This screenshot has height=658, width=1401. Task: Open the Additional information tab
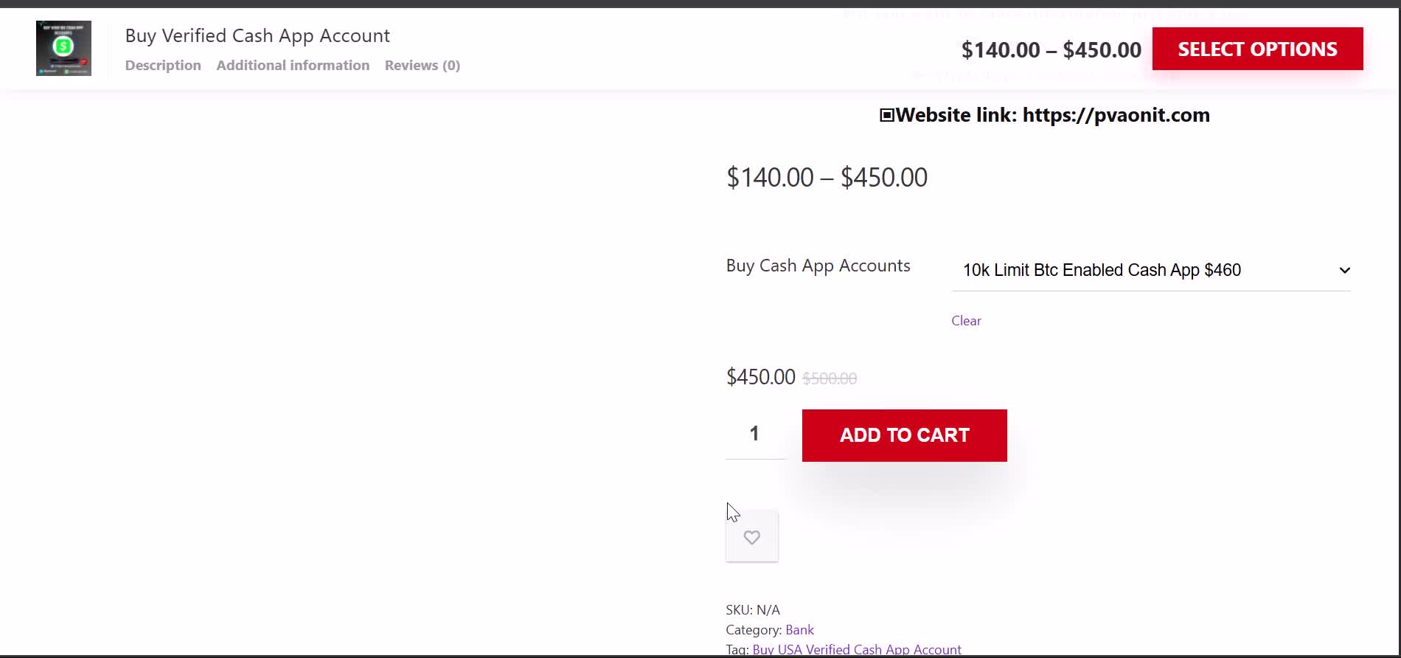tap(293, 65)
